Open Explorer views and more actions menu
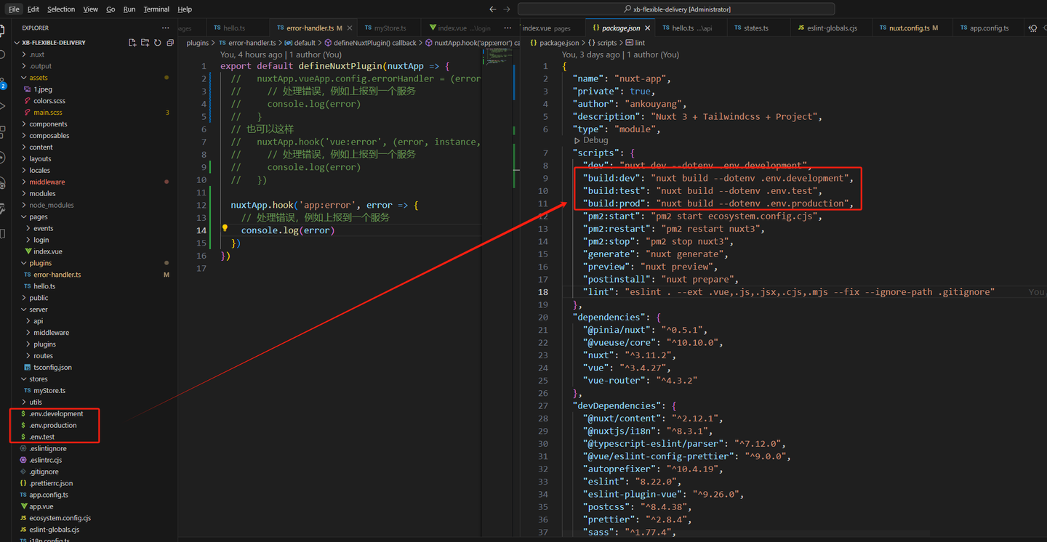Image resolution: width=1047 pixels, height=542 pixels. pos(166,28)
